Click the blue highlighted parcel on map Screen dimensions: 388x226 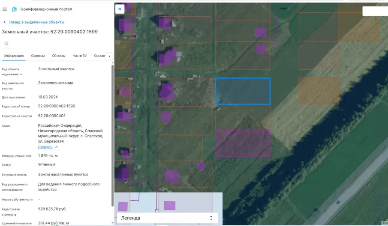point(243,91)
